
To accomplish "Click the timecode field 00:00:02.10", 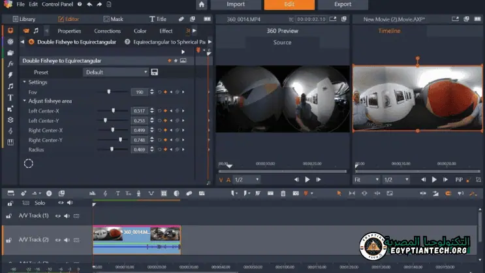I will tap(311, 19).
